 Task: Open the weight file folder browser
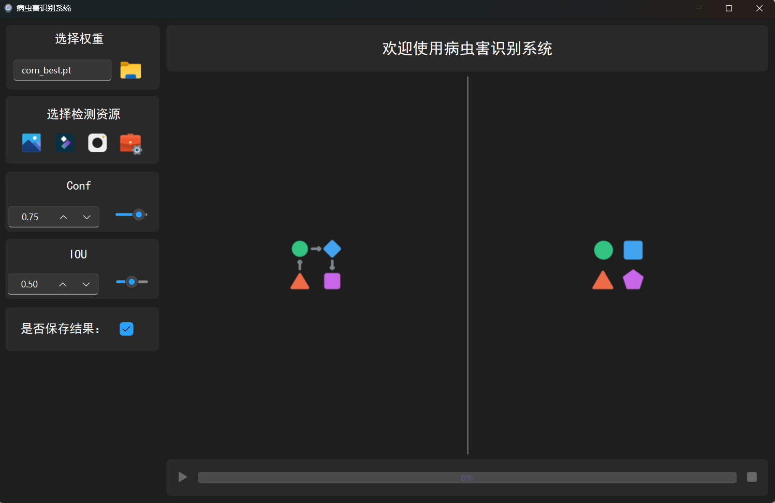[x=130, y=70]
